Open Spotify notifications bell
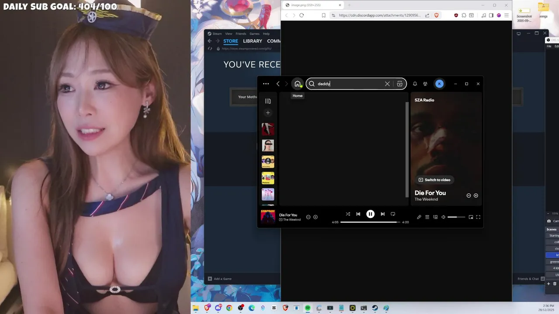The image size is (559, 314). (415, 84)
